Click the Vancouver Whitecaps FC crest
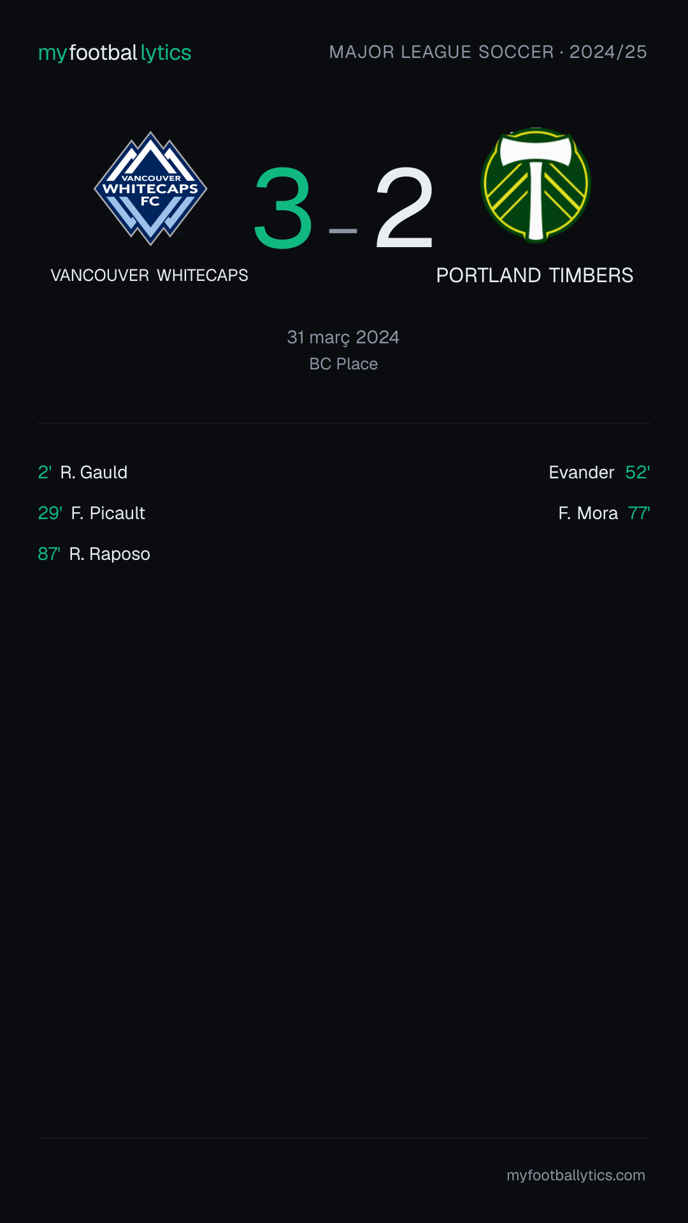This screenshot has height=1223, width=688. click(150, 189)
